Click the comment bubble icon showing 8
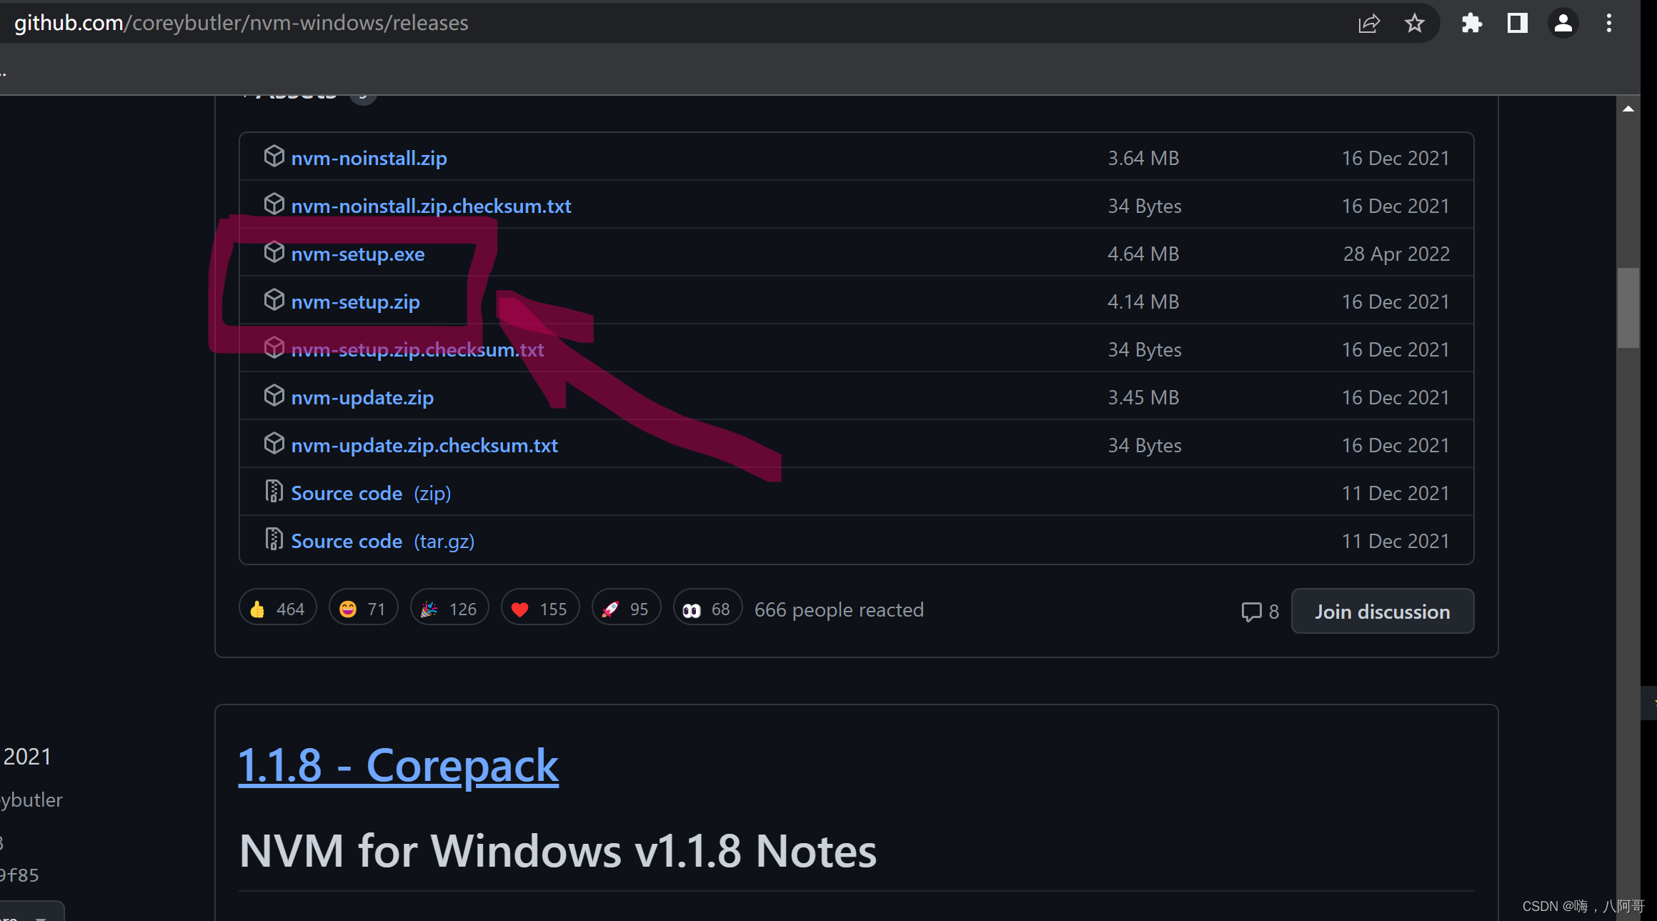The width and height of the screenshot is (1657, 921). [x=1251, y=612]
